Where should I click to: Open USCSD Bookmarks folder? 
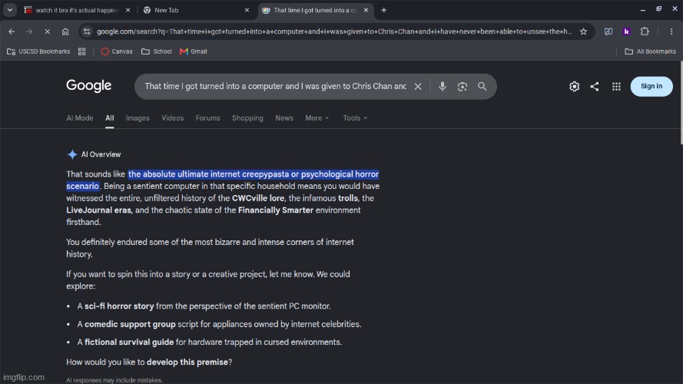click(x=38, y=51)
